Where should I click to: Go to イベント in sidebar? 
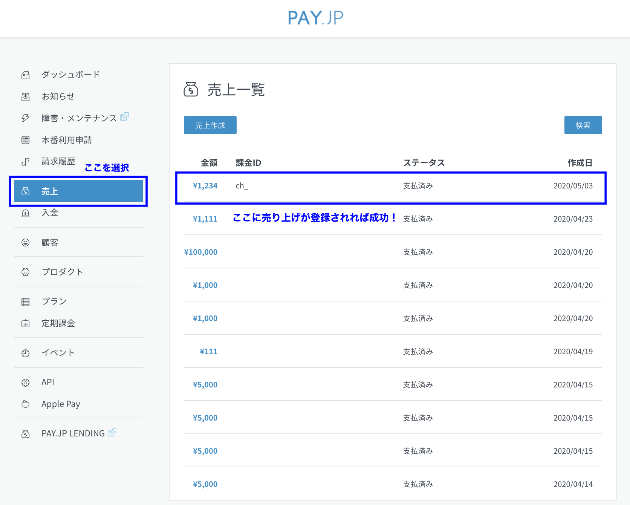[x=58, y=353]
